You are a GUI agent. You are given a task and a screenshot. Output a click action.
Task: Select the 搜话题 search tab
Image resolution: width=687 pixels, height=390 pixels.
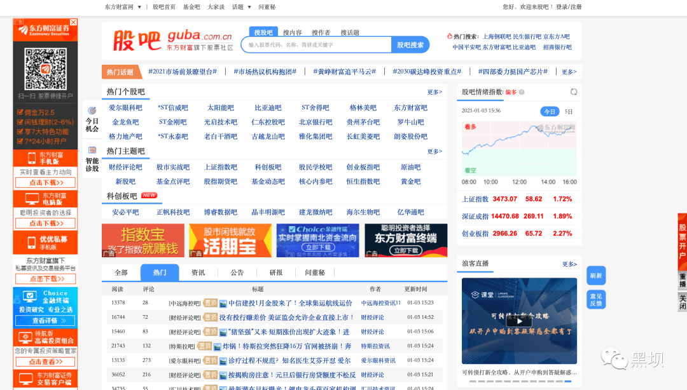350,32
